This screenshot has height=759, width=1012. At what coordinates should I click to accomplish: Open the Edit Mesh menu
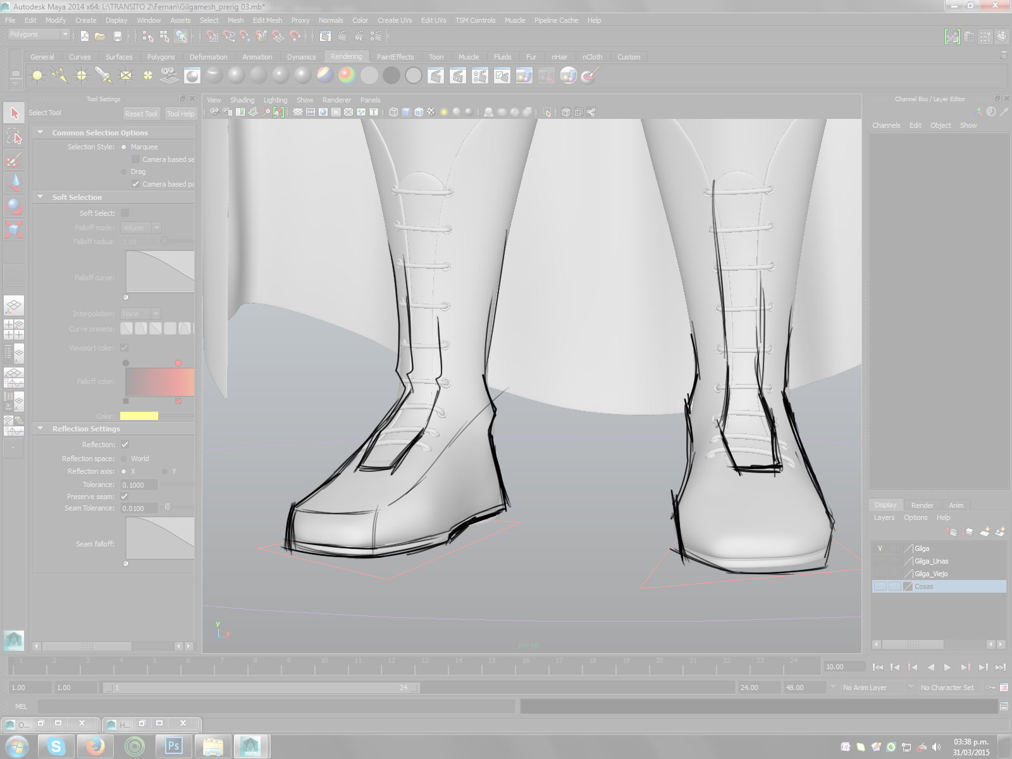pyautogui.click(x=268, y=20)
